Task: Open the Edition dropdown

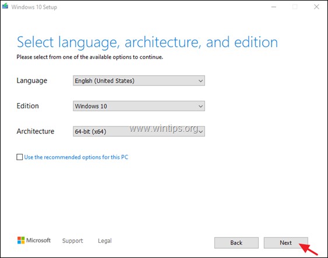Action: tap(139, 106)
